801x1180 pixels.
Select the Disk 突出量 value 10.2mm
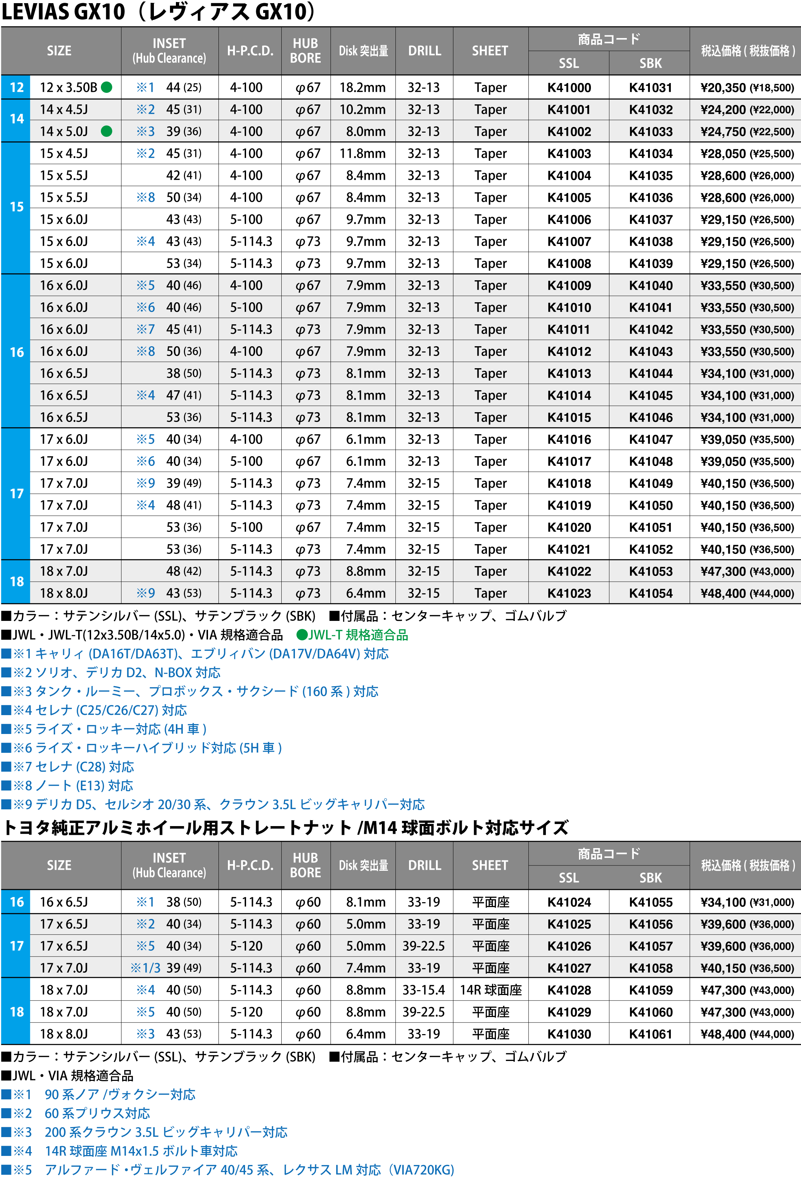click(362, 110)
